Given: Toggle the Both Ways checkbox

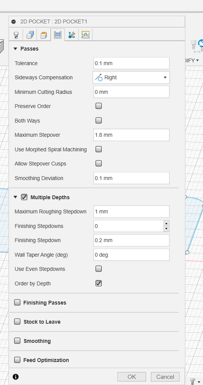Looking at the screenshot, I should [99, 121].
